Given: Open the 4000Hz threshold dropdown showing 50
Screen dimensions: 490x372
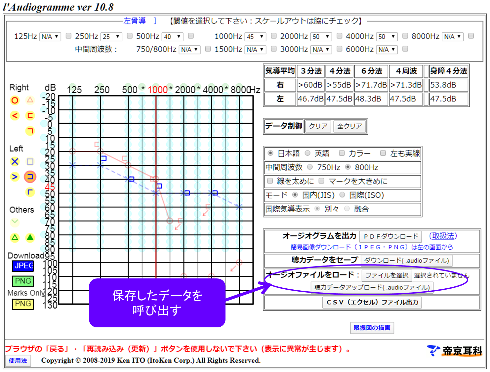Looking at the screenshot, I should 387,36.
